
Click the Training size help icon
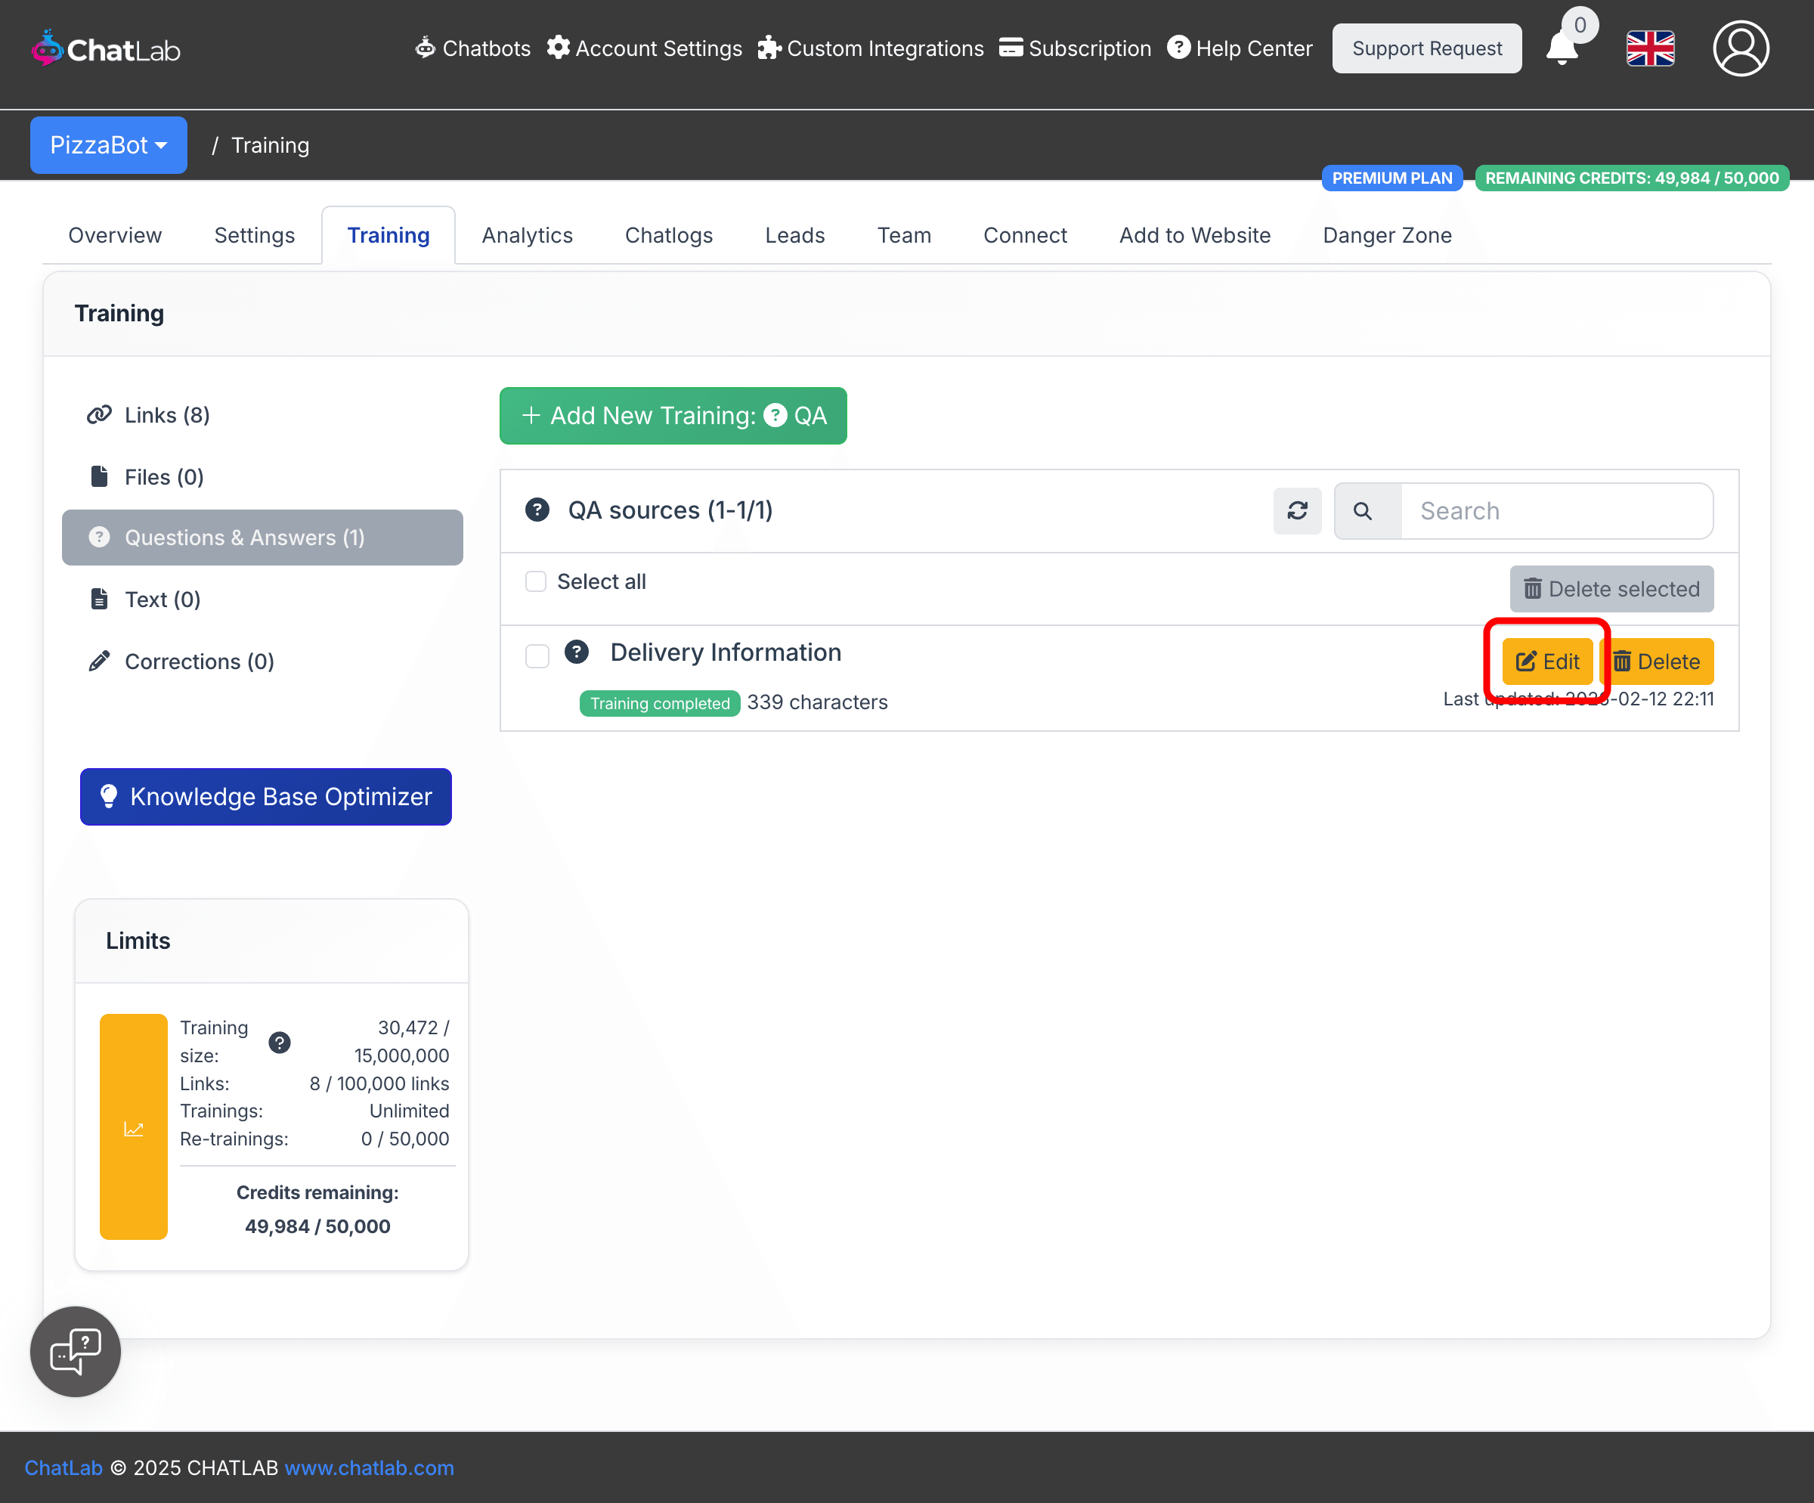(x=279, y=1042)
